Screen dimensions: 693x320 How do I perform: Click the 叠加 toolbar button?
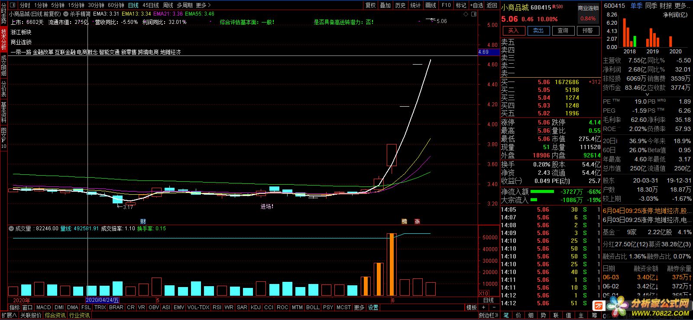click(385, 5)
